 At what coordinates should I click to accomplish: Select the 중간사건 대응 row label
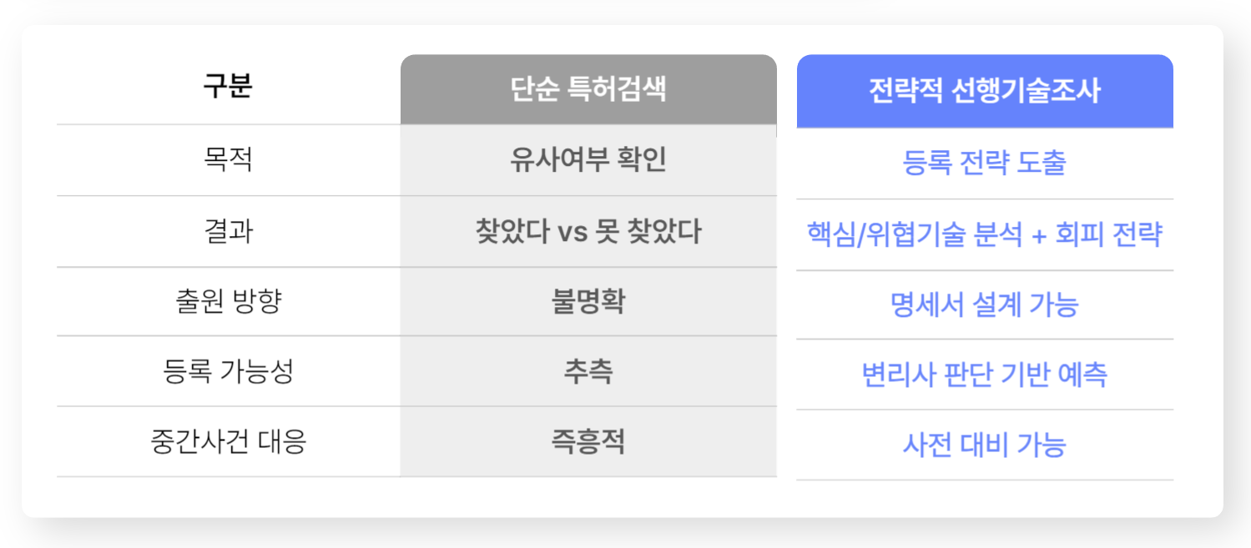(x=227, y=441)
